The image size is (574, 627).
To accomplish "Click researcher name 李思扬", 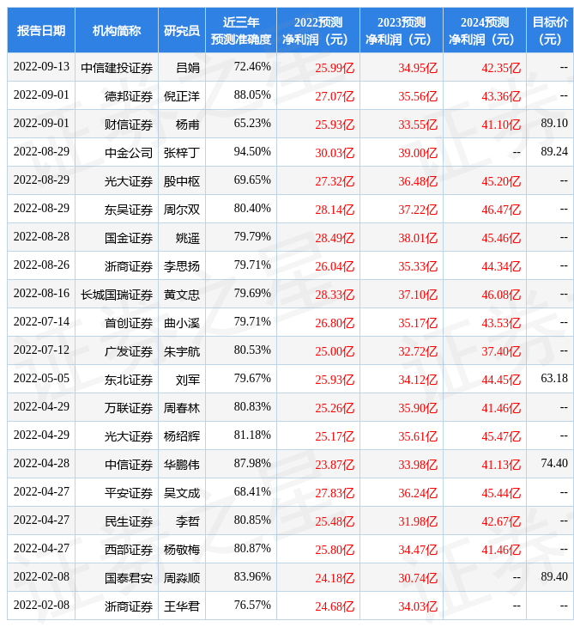I will (182, 266).
